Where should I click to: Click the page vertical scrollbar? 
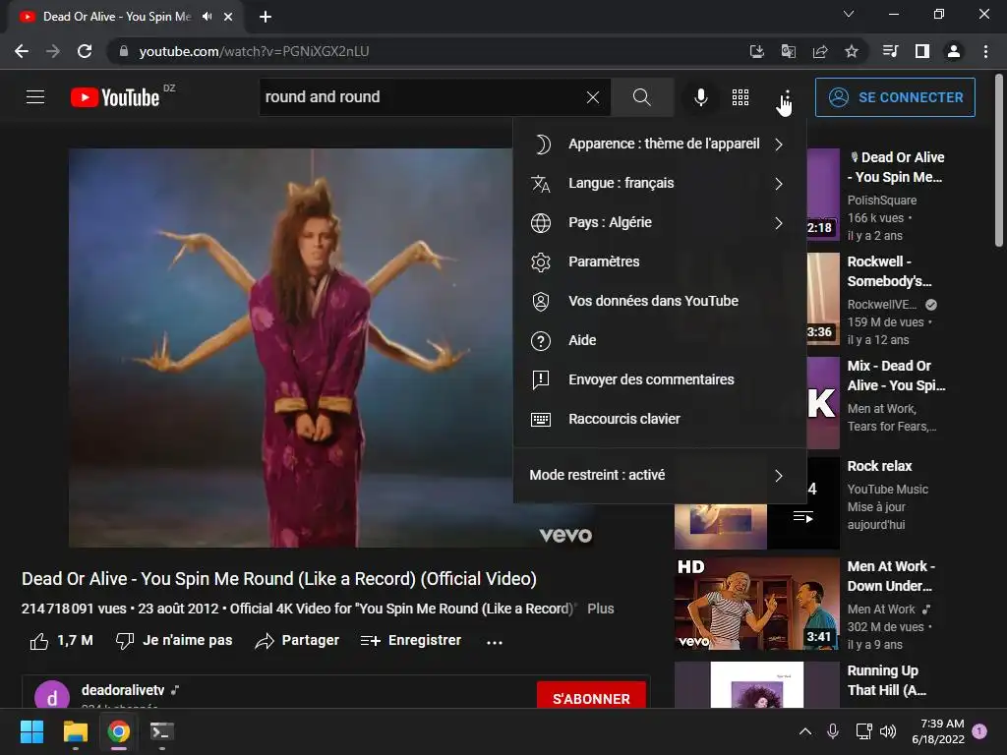[999, 160]
